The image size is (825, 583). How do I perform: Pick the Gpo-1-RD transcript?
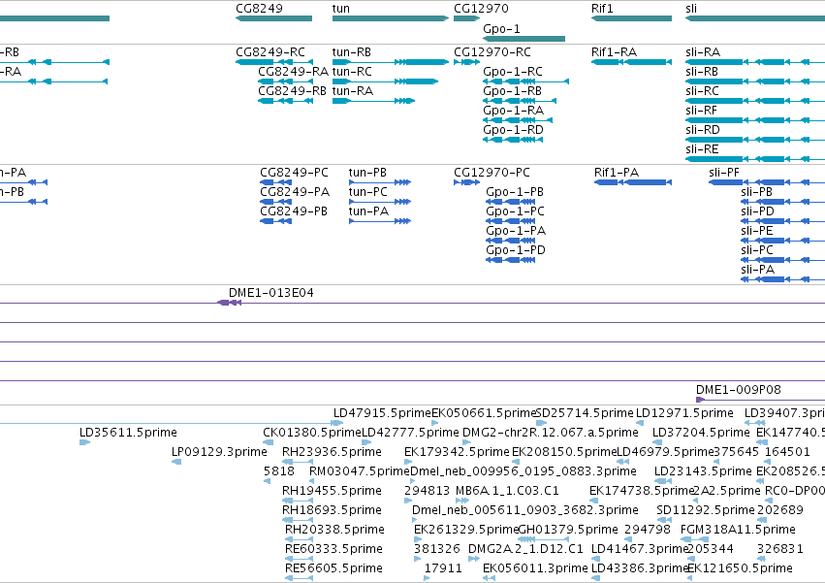tap(513, 140)
